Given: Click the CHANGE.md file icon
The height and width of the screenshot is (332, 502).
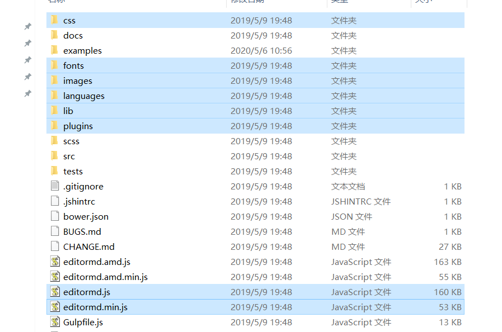Looking at the screenshot, I should point(55,246).
